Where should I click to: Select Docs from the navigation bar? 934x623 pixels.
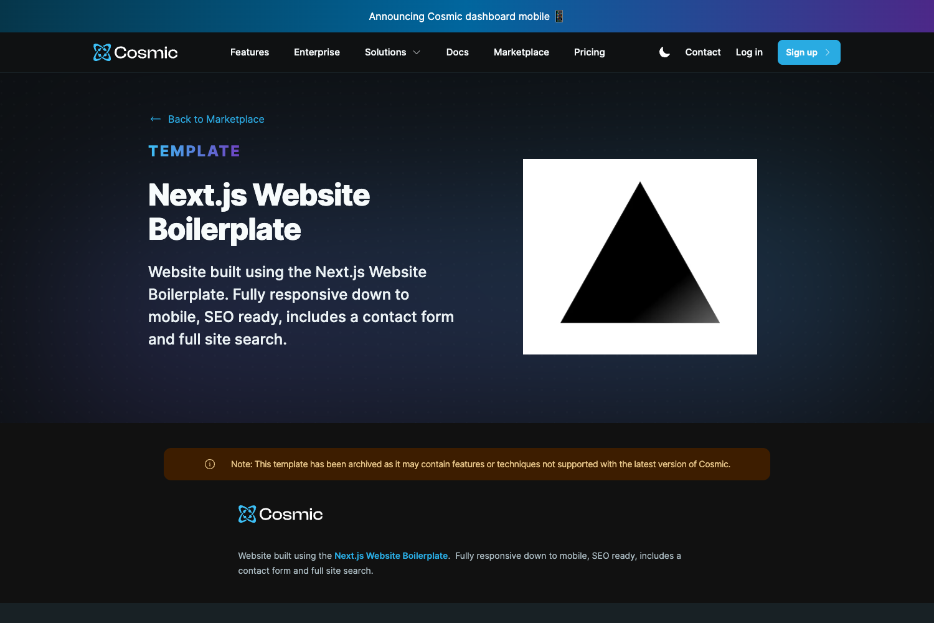(x=457, y=52)
